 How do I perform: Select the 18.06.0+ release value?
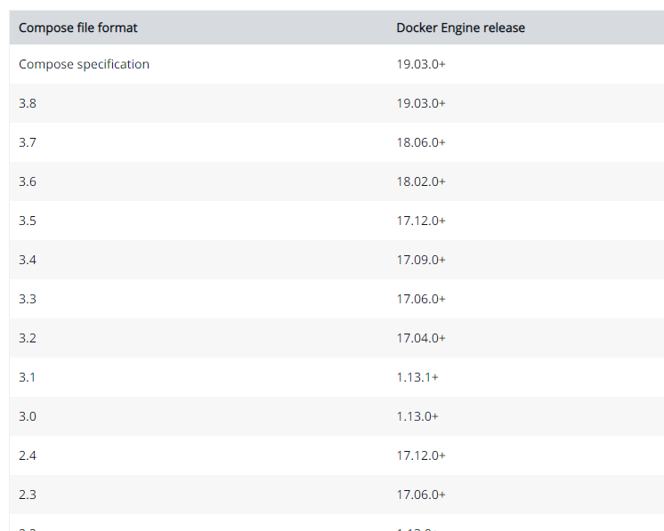point(420,142)
